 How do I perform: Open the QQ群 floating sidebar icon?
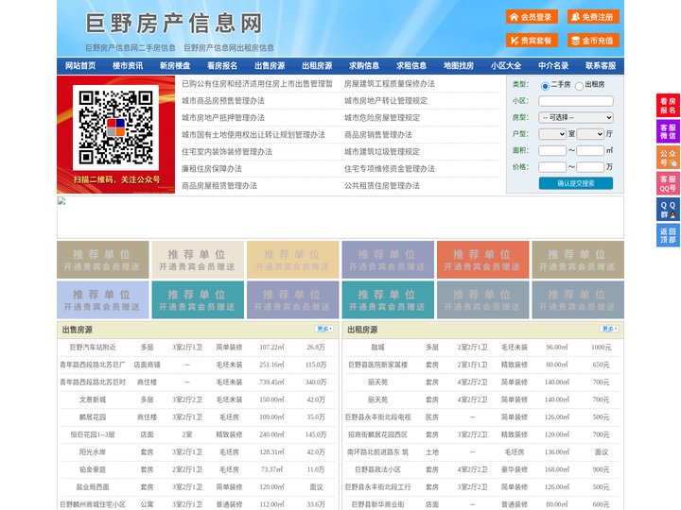click(668, 210)
